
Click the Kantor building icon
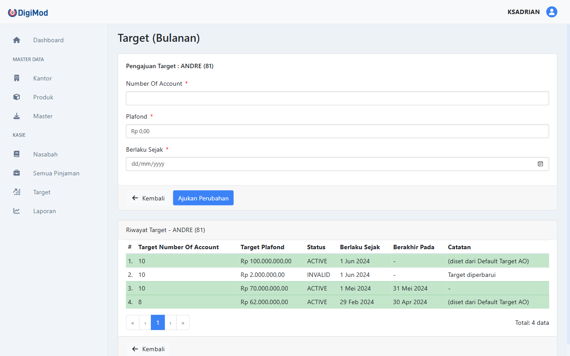pos(16,78)
